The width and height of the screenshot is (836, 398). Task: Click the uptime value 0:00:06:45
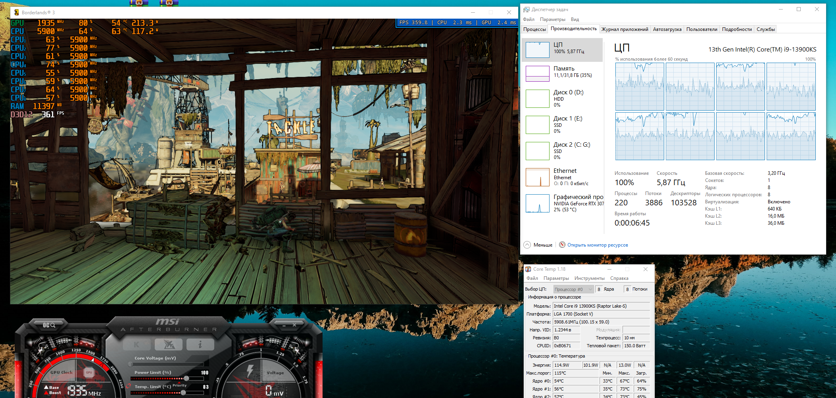(x=632, y=223)
